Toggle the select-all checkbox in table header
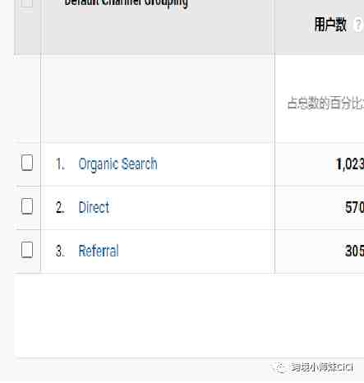The height and width of the screenshot is (383, 364). [27, 2]
